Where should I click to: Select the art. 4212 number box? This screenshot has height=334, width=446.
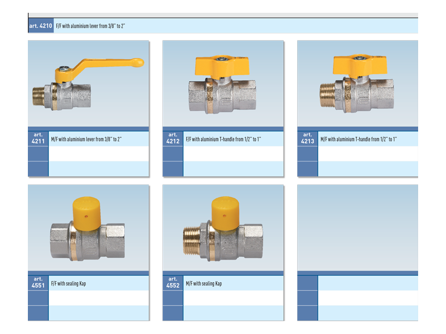click(173, 138)
